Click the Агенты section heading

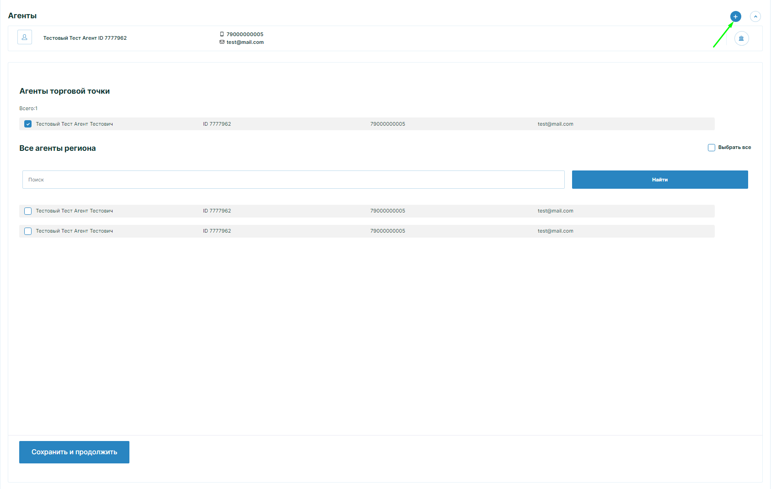click(x=22, y=16)
